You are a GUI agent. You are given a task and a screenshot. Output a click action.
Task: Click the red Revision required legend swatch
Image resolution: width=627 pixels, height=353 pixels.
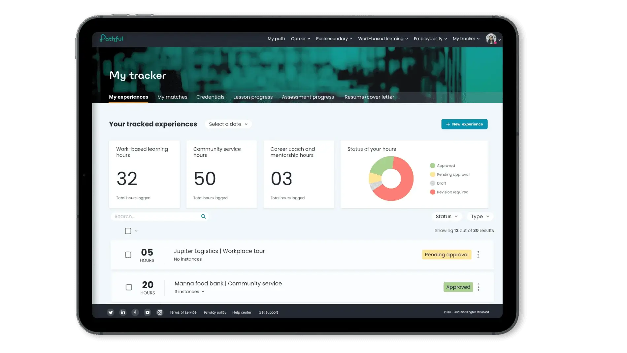[432, 192]
